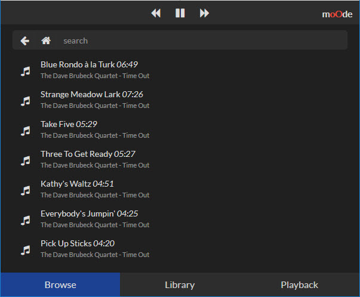Click artist subtitle under Kathy's Waltz
The height and width of the screenshot is (297, 360).
pos(95,195)
